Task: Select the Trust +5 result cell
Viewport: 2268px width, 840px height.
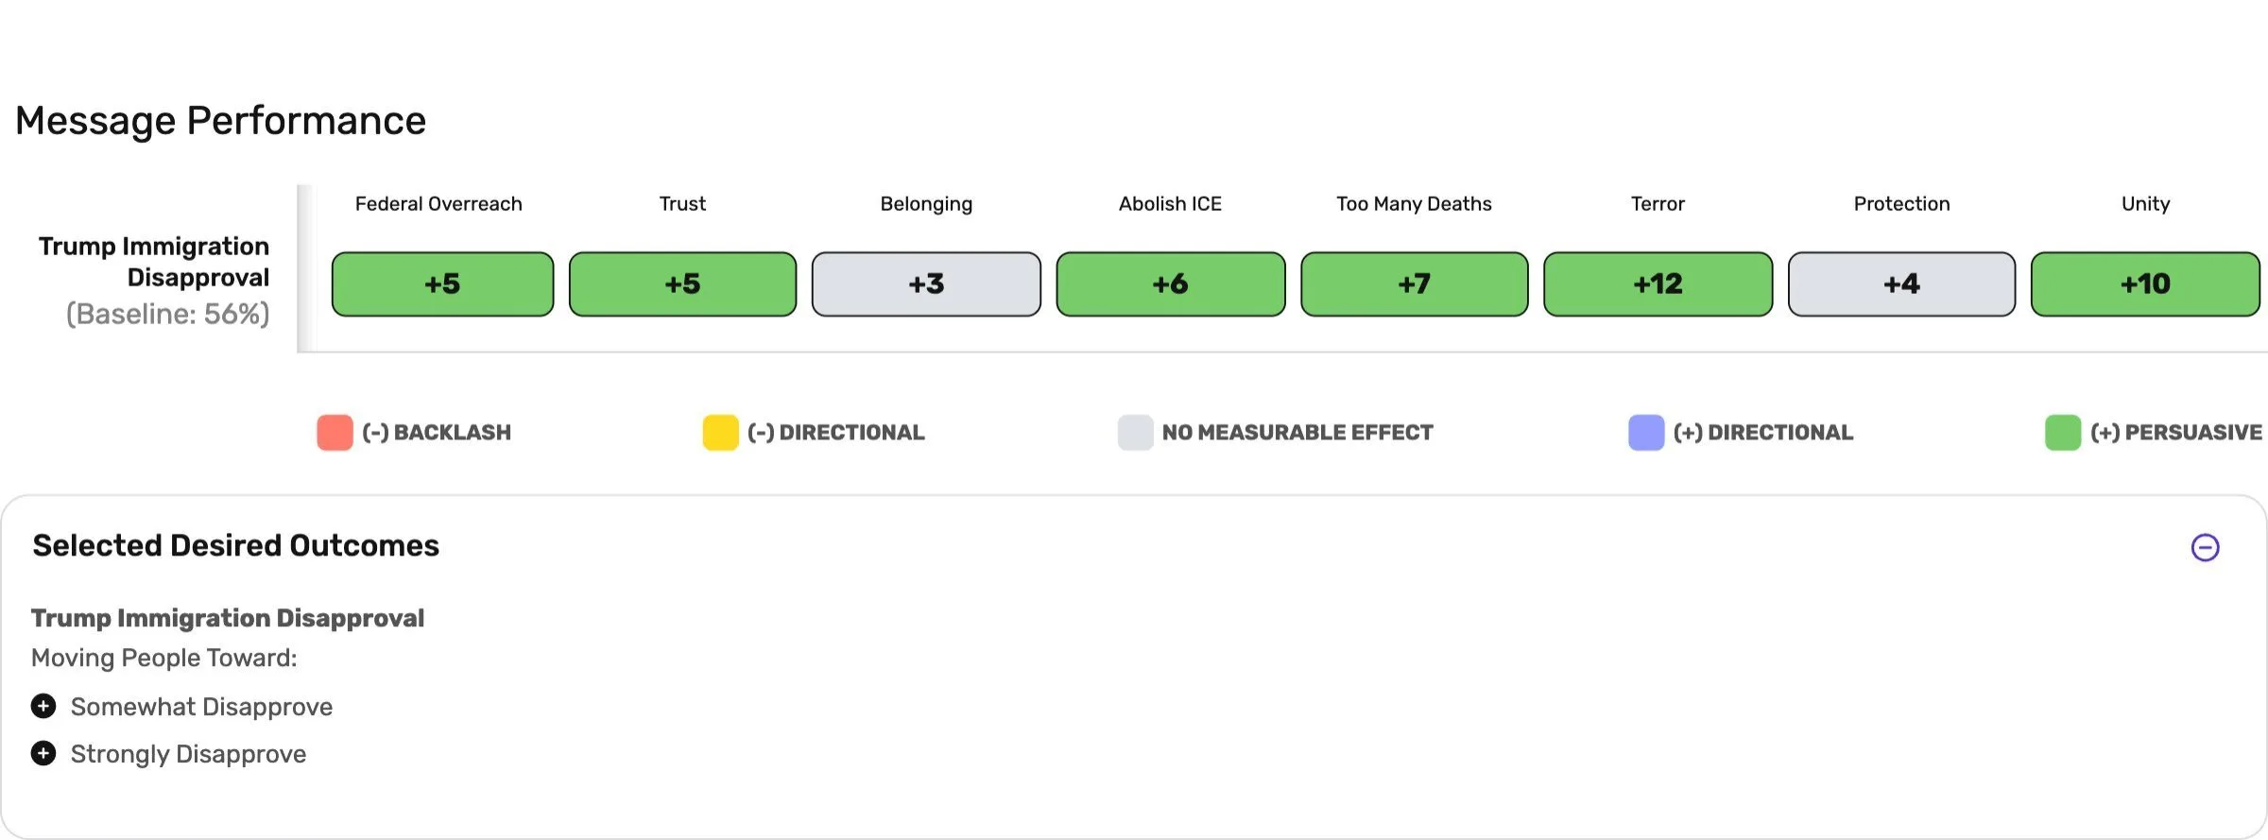Action: click(x=682, y=283)
